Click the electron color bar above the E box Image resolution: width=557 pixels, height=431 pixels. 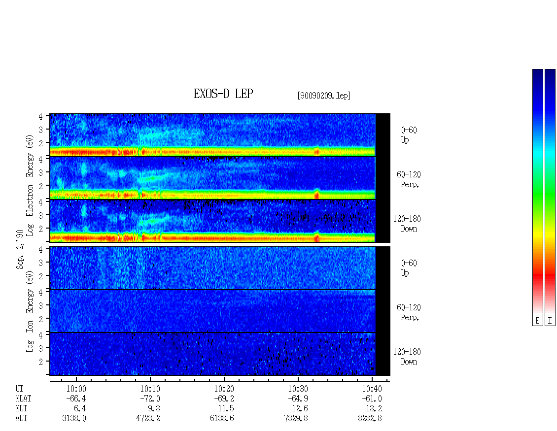(537, 192)
